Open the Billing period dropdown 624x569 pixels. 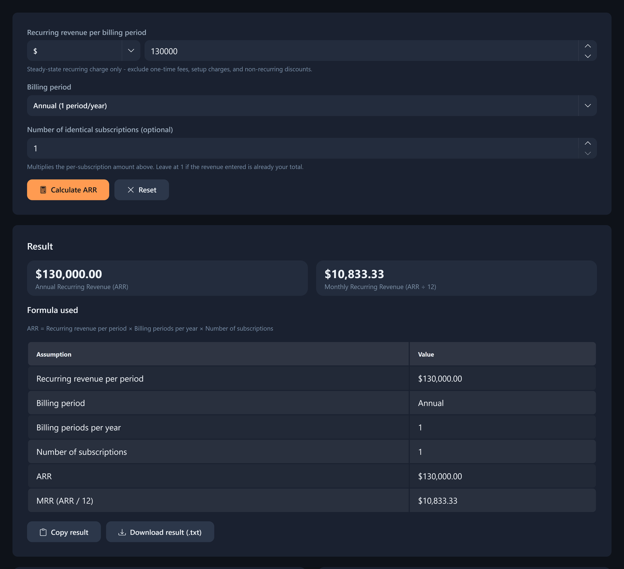click(x=312, y=106)
